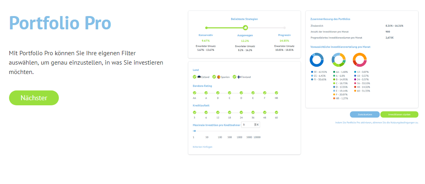Image resolution: width=425 pixels, height=184 pixels.
Task: Click the stepper arrows on investment amount field
Action: click(255, 124)
